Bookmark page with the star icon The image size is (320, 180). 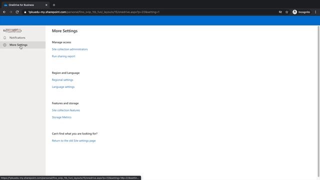tap(286, 12)
